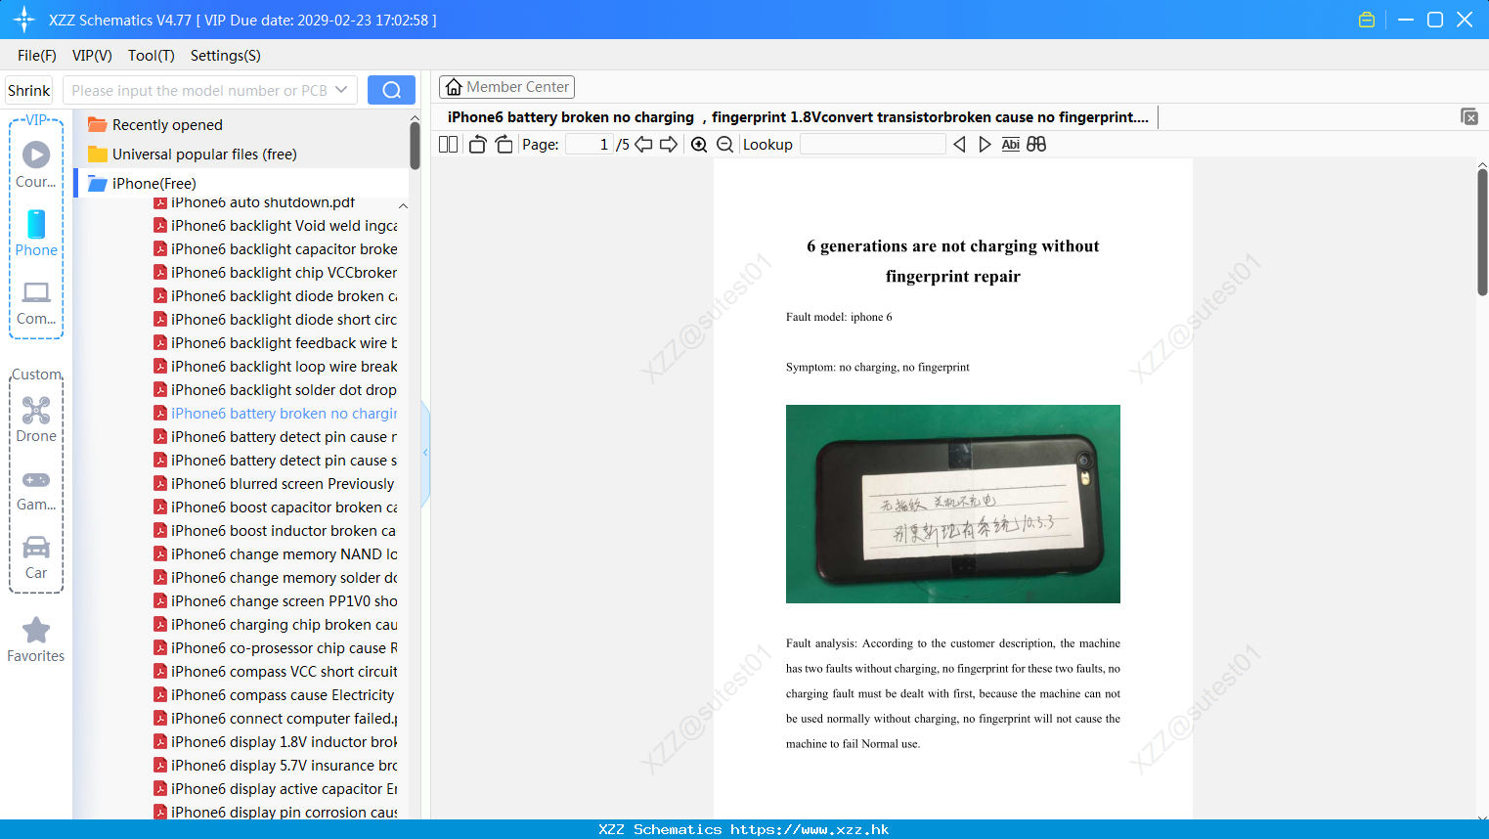
Task: Open iPhone6 display 1.8V inductor file
Action: coord(276,742)
